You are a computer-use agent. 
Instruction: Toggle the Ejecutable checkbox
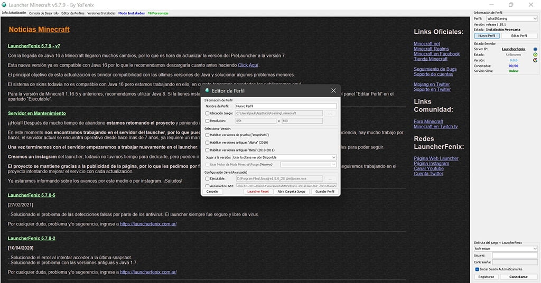pos(207,179)
